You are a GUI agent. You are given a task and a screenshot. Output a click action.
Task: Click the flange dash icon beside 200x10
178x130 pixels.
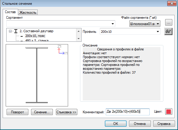(x=22, y=36)
